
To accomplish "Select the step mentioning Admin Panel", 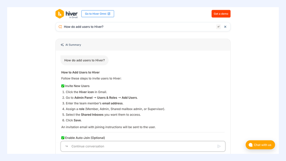I will point(100,98).
